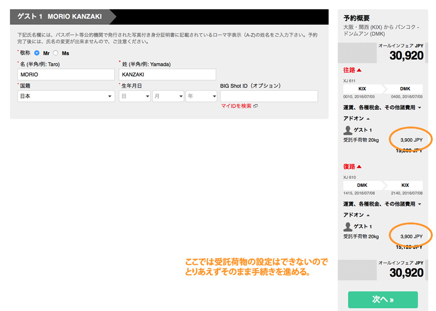Click the first name field containing MORIO
This screenshot has height=311, width=436.
66,75
